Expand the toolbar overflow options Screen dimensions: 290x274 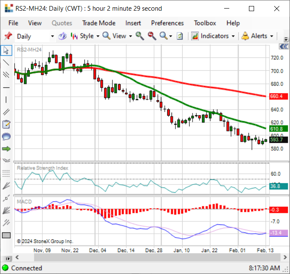(x=286, y=39)
